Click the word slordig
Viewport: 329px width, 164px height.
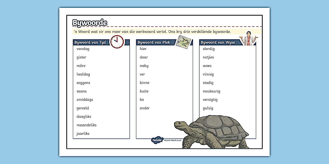(209, 49)
